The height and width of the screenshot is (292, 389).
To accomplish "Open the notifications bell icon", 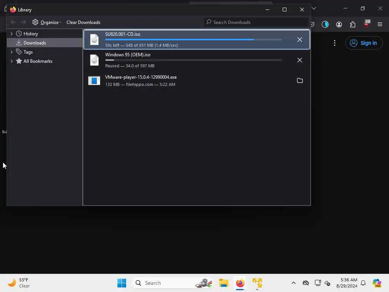I will click(363, 283).
